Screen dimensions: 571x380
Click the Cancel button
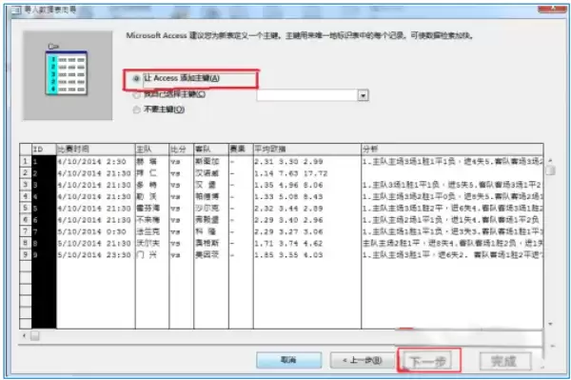(x=288, y=360)
